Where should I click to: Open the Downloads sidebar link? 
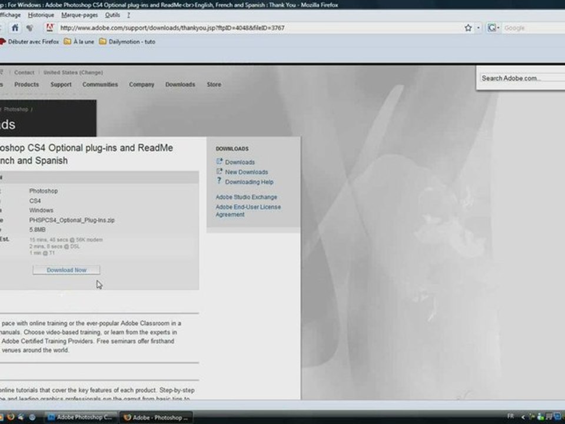click(240, 163)
